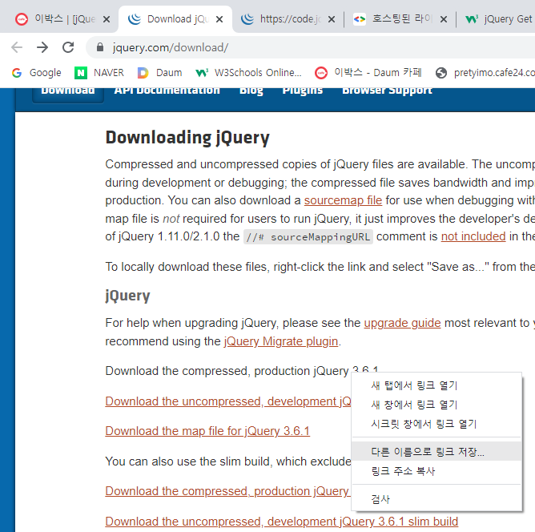Close the 호스팅된 라이 tab

pos(444,19)
